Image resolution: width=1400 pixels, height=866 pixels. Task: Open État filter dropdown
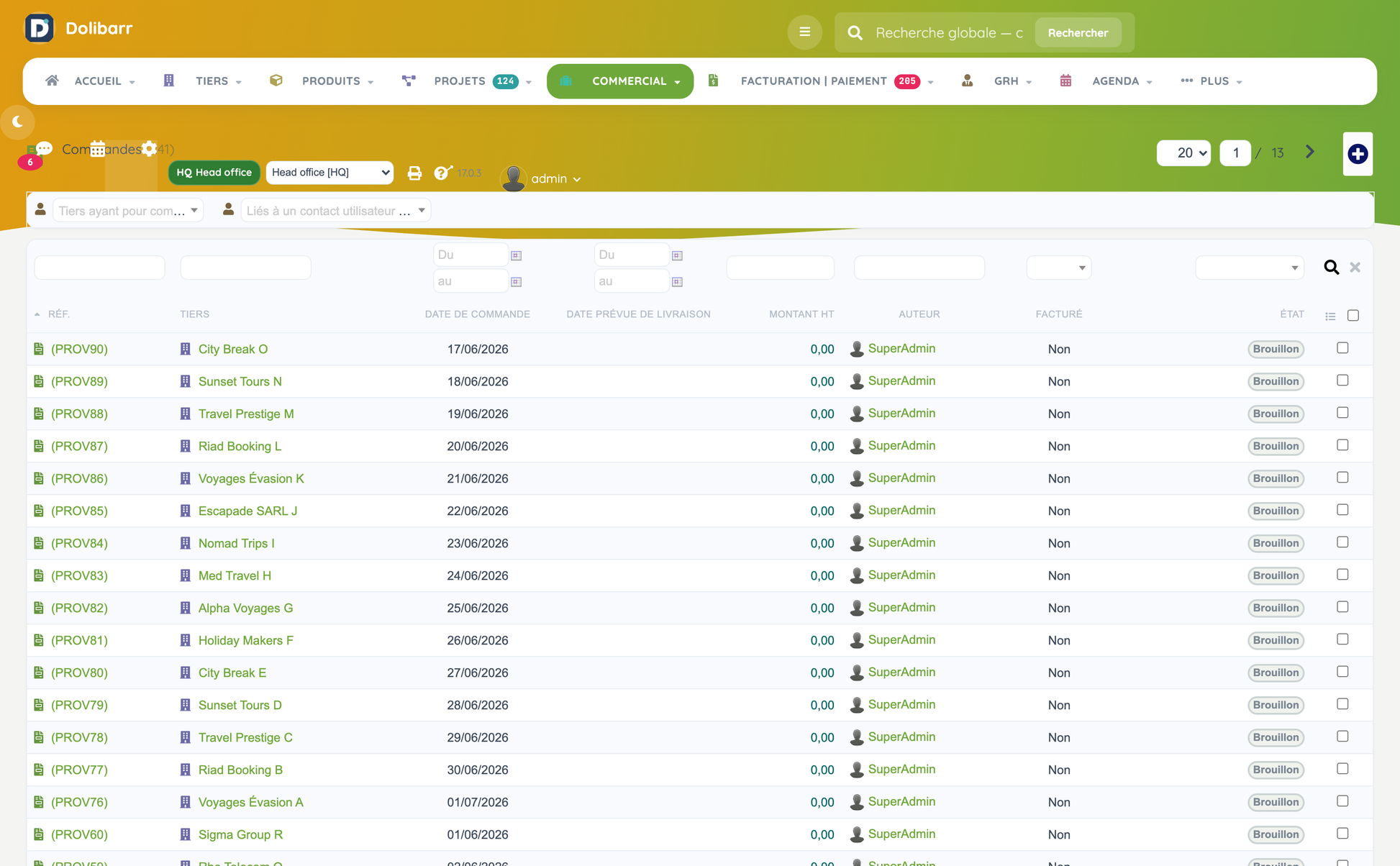[1249, 268]
